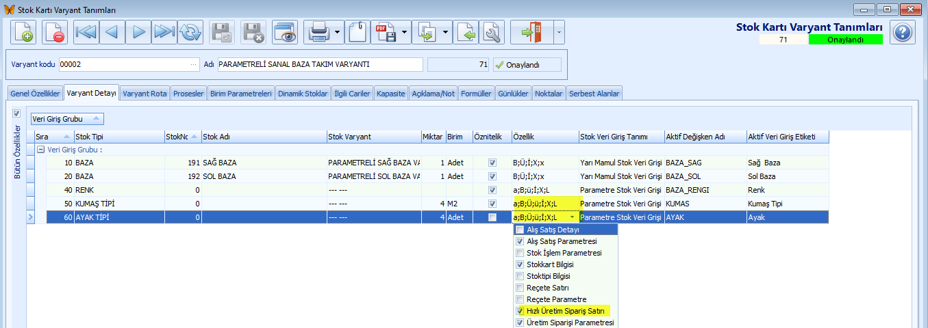Click the Stok Adı column header
This screenshot has height=328, width=928.
pos(264,137)
